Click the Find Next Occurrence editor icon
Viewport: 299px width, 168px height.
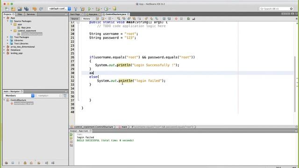(129, 19)
